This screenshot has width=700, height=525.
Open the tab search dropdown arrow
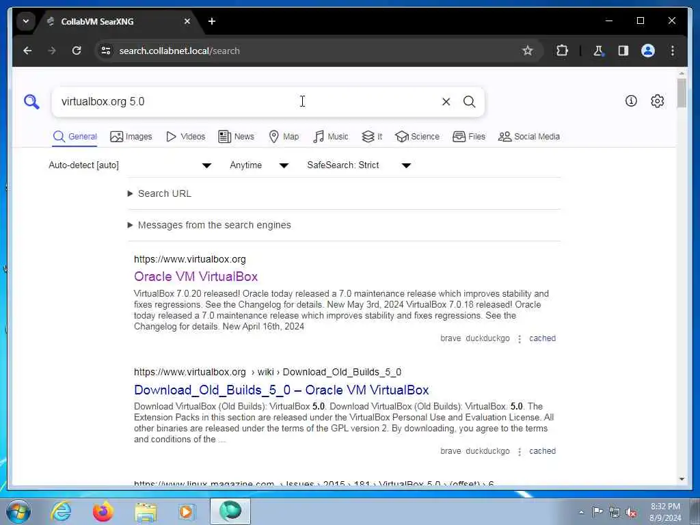pyautogui.click(x=26, y=21)
